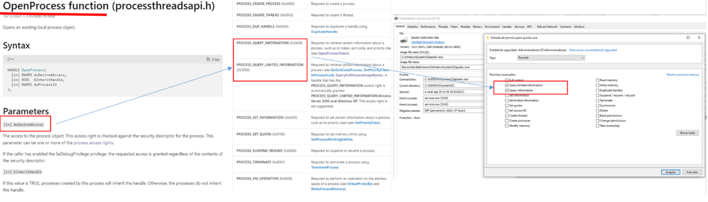Image resolution: width=708 pixels, height=202 pixels.
Task: Click the Image file name (Win32) field
Action: coord(443,57)
